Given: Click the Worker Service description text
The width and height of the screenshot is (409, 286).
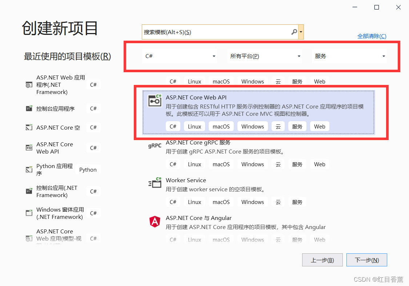Looking at the screenshot, I should pos(215,189).
